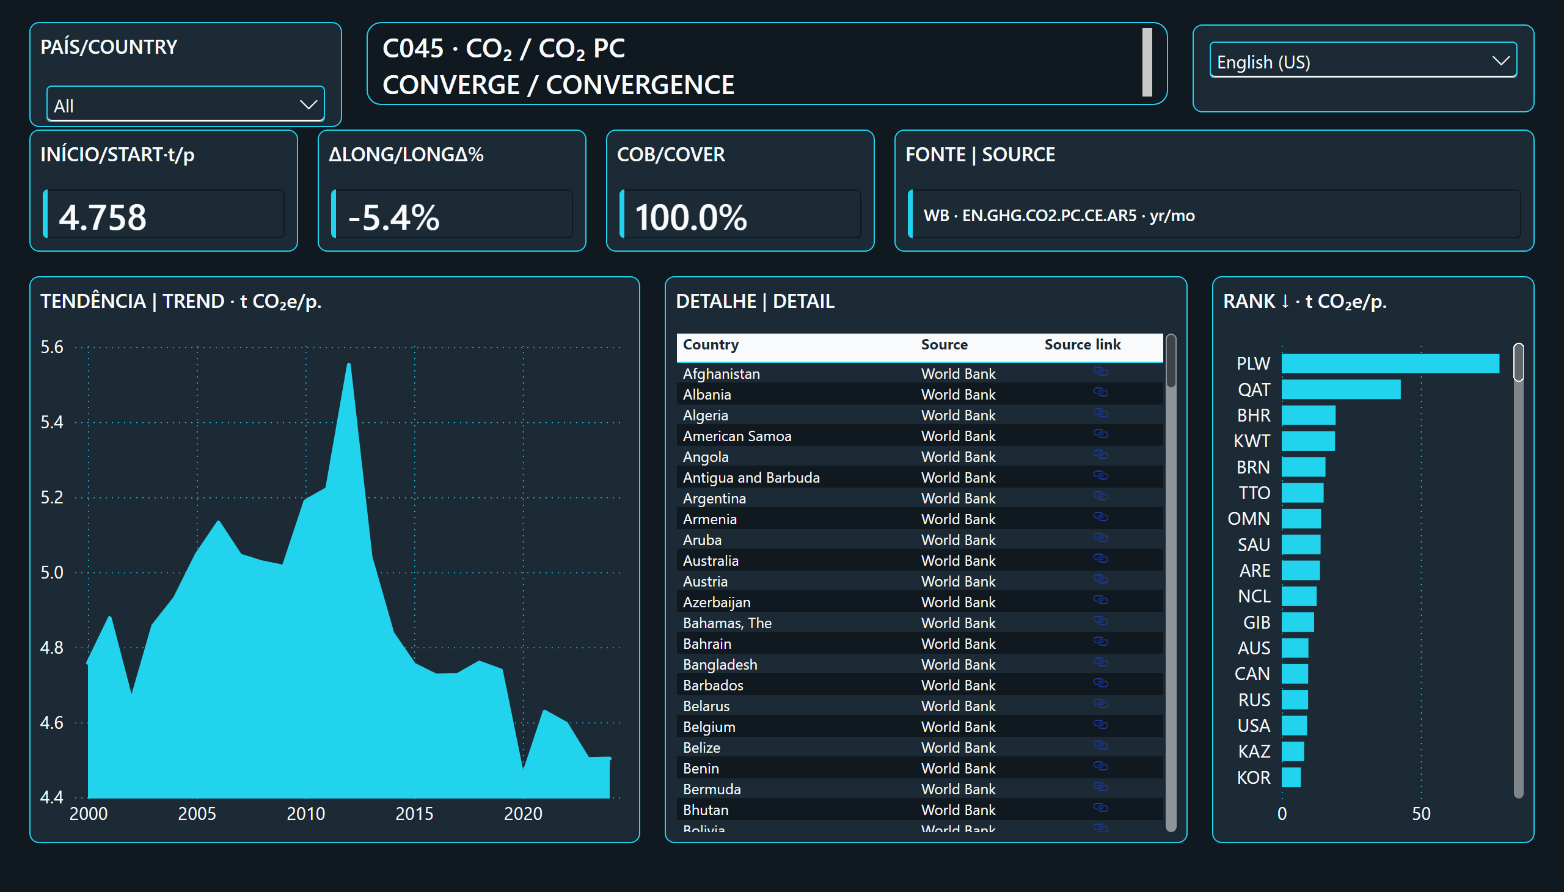Open the Barbados source link icon
The height and width of the screenshot is (892, 1564).
click(x=1100, y=684)
